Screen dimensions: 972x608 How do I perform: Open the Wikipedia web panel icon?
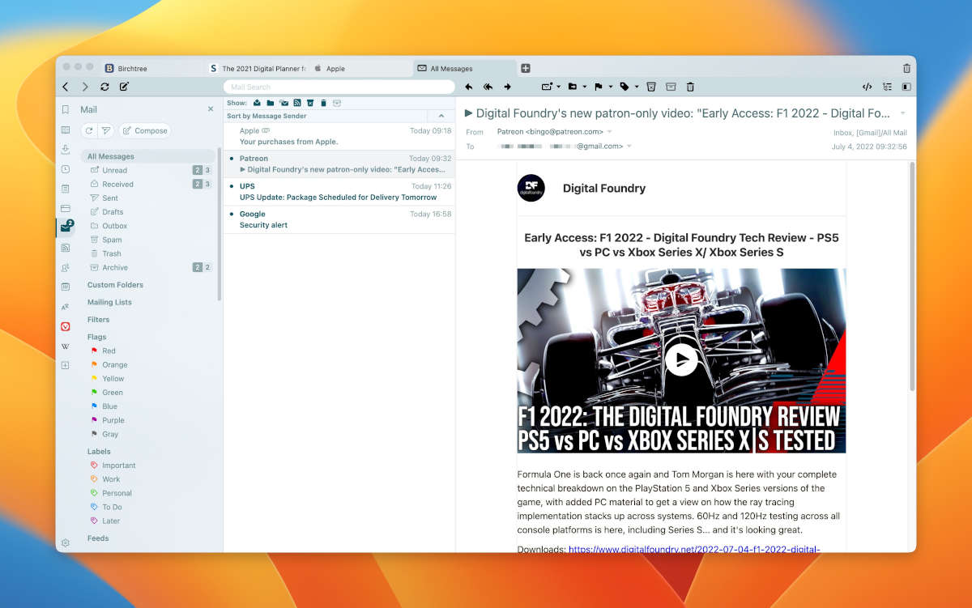pos(66,346)
